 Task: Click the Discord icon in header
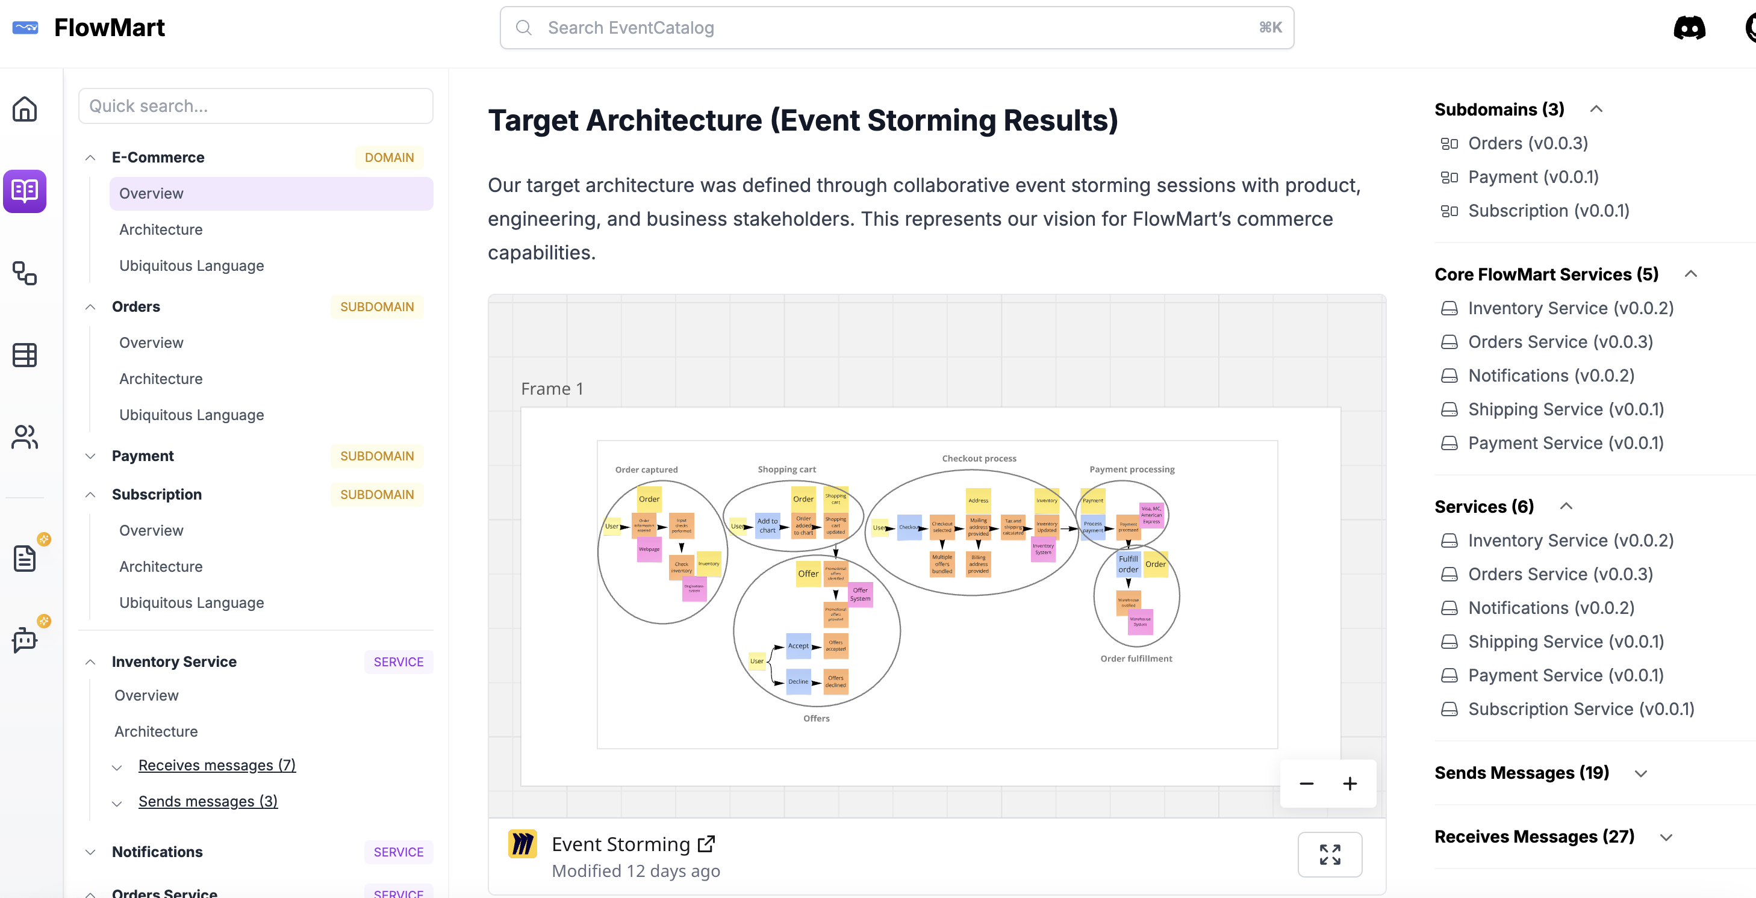click(1689, 28)
